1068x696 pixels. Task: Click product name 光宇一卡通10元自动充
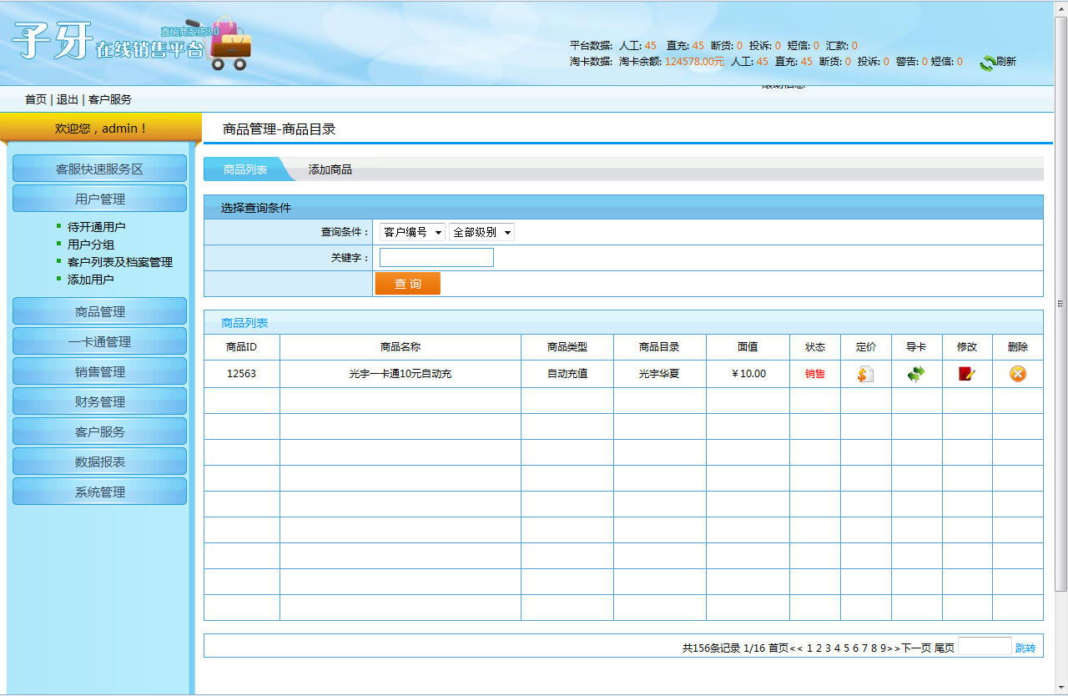400,374
